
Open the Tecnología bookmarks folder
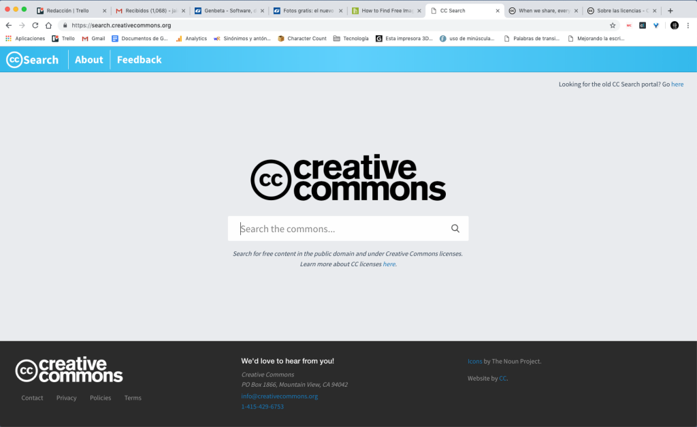coord(351,39)
